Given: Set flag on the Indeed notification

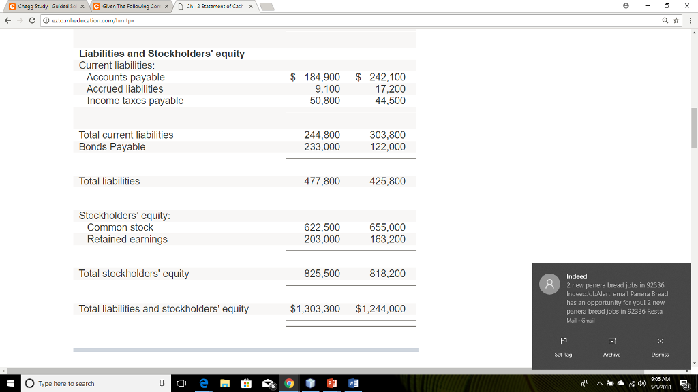Looking at the screenshot, I should (x=563, y=346).
